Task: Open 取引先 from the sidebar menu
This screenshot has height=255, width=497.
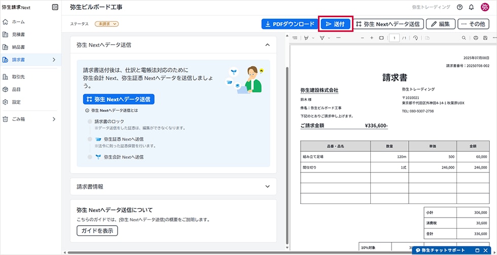Action: click(18, 77)
